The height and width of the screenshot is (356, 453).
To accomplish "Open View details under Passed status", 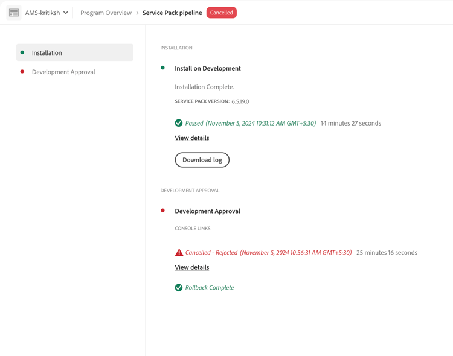I will click(192, 138).
